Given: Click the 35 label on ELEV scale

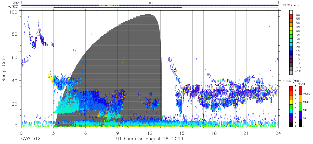Looking at the screenshot, I should click(298, 35).
